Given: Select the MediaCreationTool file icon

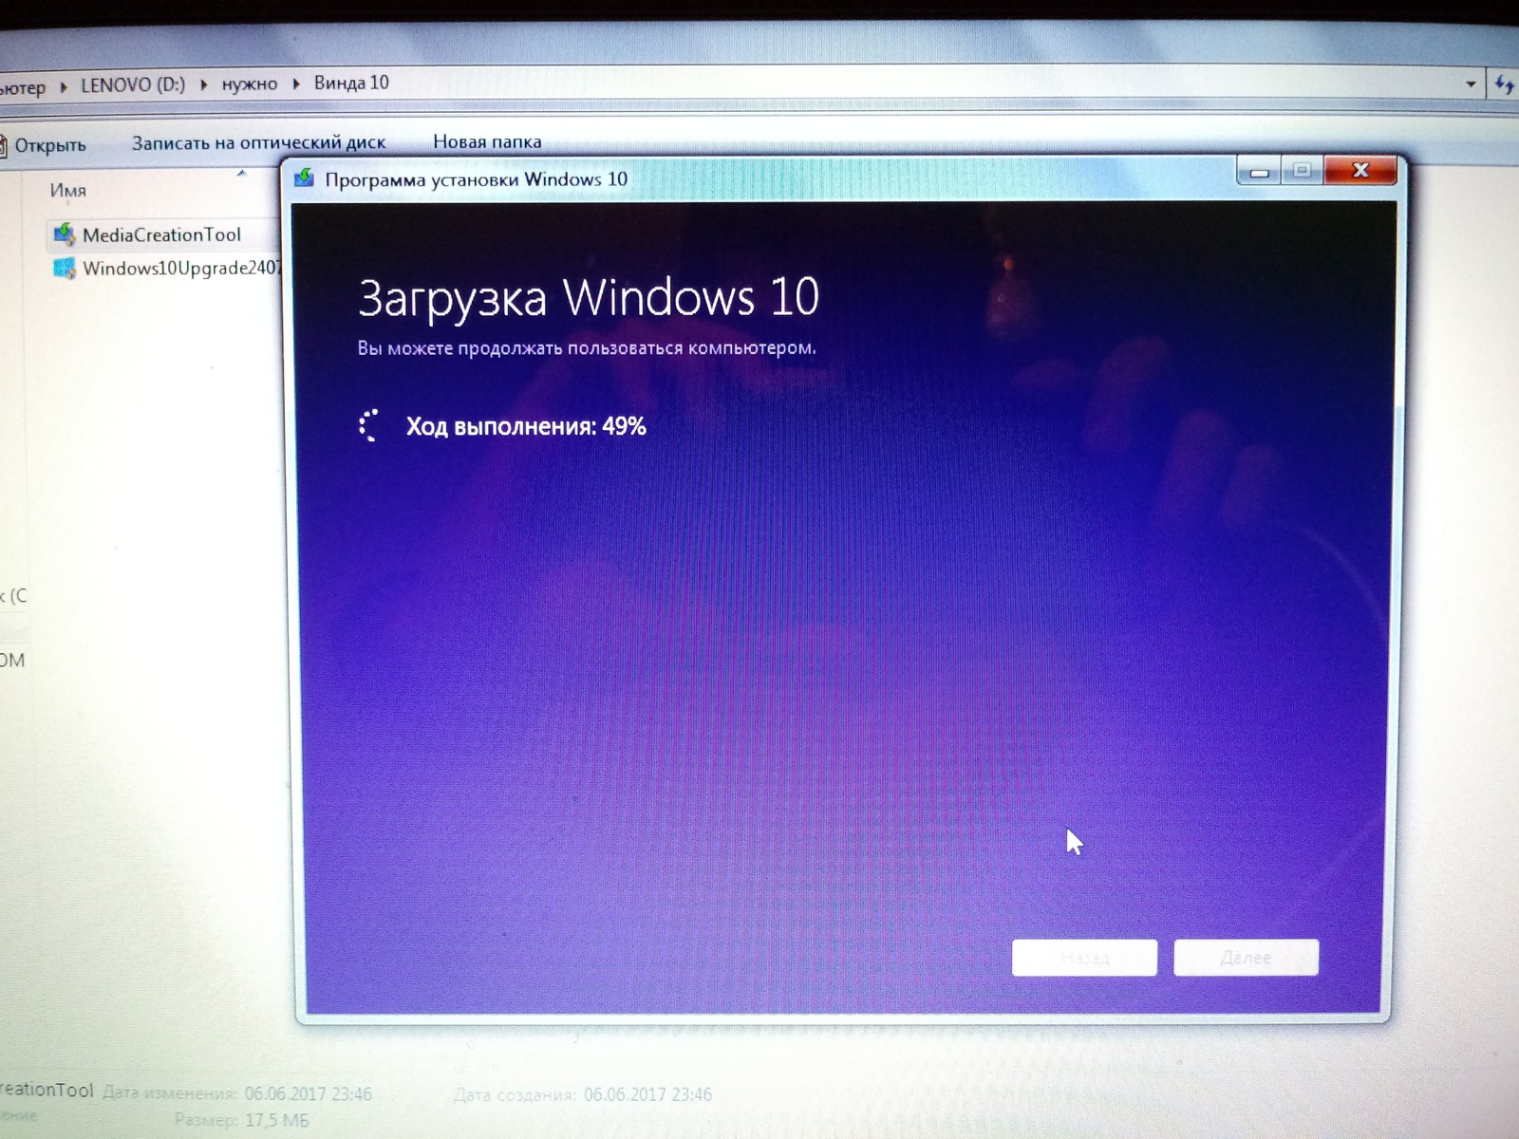Looking at the screenshot, I should tap(64, 233).
